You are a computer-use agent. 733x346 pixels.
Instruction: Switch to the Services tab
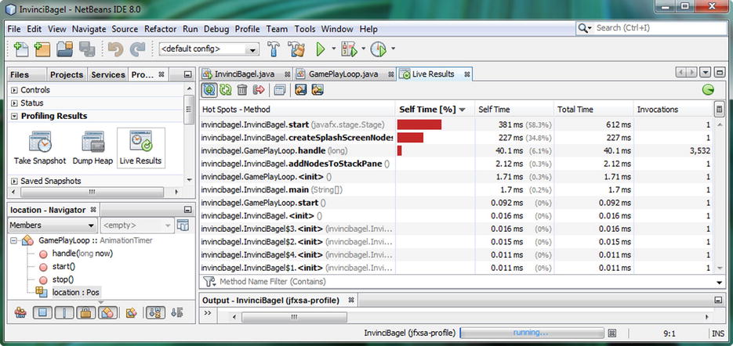[x=108, y=74]
